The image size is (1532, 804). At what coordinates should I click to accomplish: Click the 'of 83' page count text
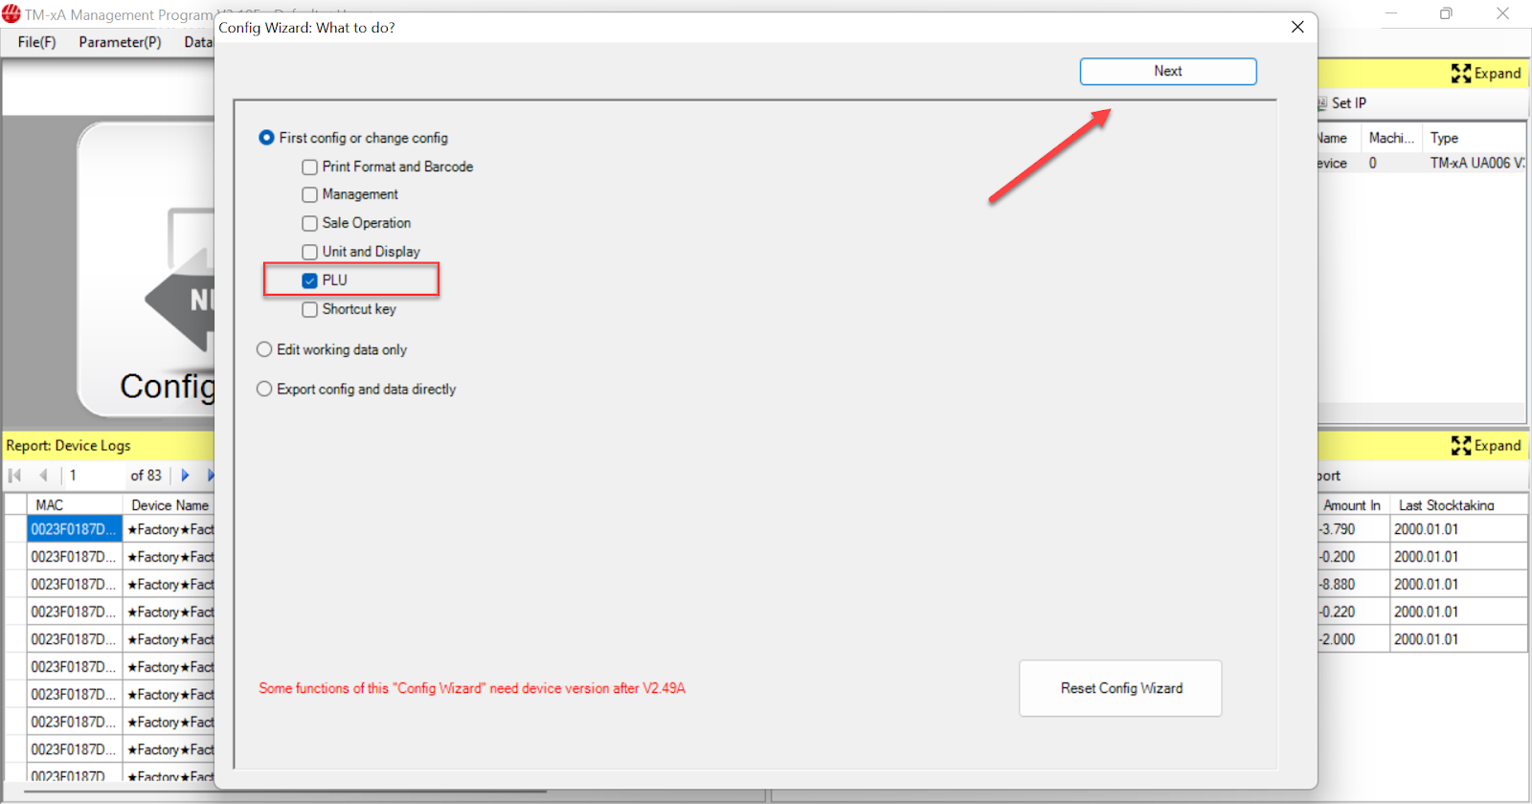pos(146,475)
